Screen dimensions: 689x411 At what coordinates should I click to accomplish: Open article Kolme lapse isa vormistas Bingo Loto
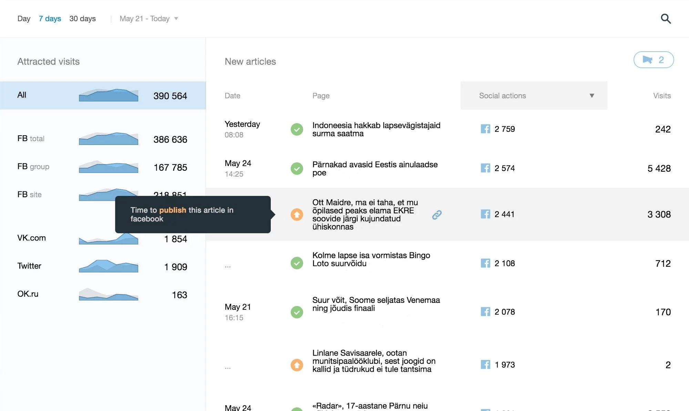[371, 259]
